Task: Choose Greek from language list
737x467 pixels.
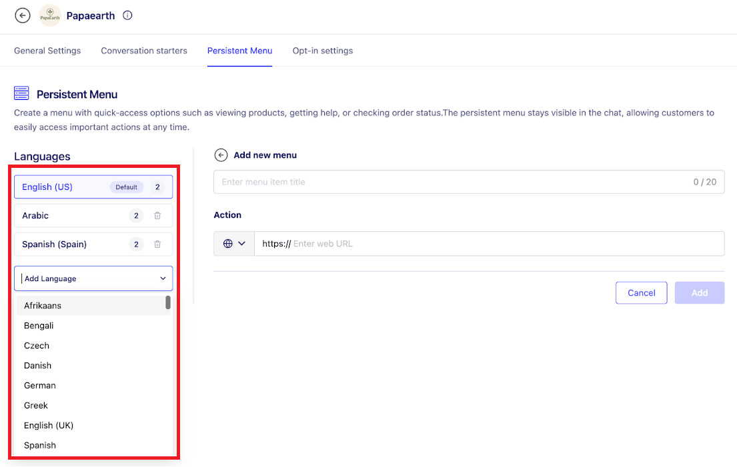Action: pyautogui.click(x=93, y=406)
